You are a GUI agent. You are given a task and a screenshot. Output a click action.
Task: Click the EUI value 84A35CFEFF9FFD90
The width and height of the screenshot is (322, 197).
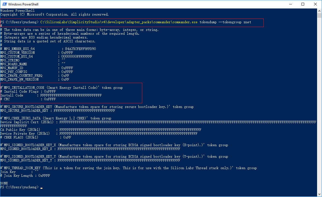80,49
